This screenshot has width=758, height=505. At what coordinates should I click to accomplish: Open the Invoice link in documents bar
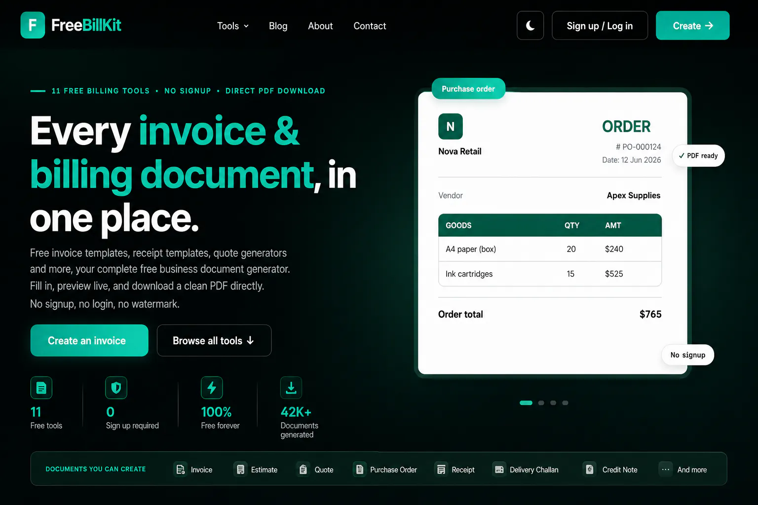pyautogui.click(x=201, y=470)
